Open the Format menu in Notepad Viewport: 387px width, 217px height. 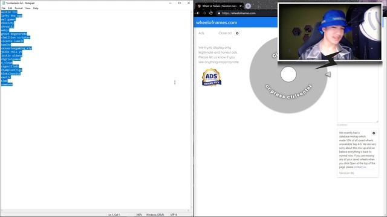click(19, 8)
